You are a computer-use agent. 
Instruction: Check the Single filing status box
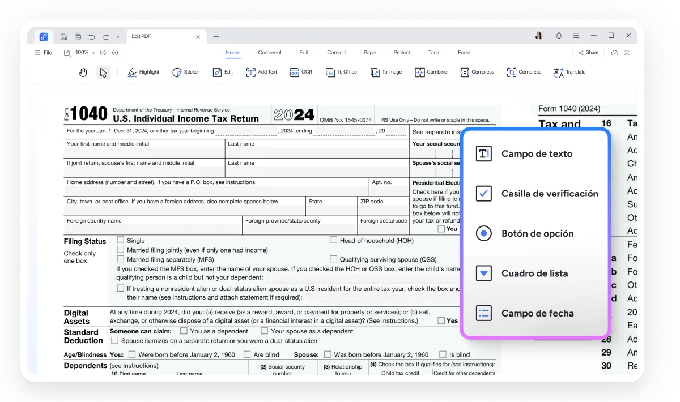(x=120, y=240)
